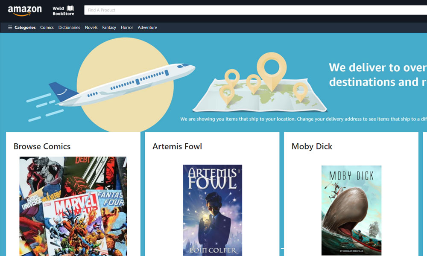Click the Browse Comics card title
427x256 pixels.
42,146
